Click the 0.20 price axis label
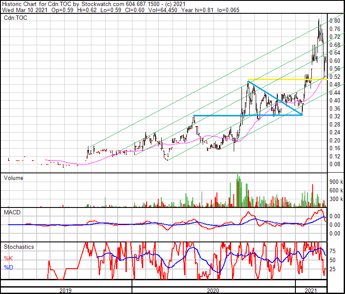Viewport: 345px width, 294px height. (x=335, y=140)
